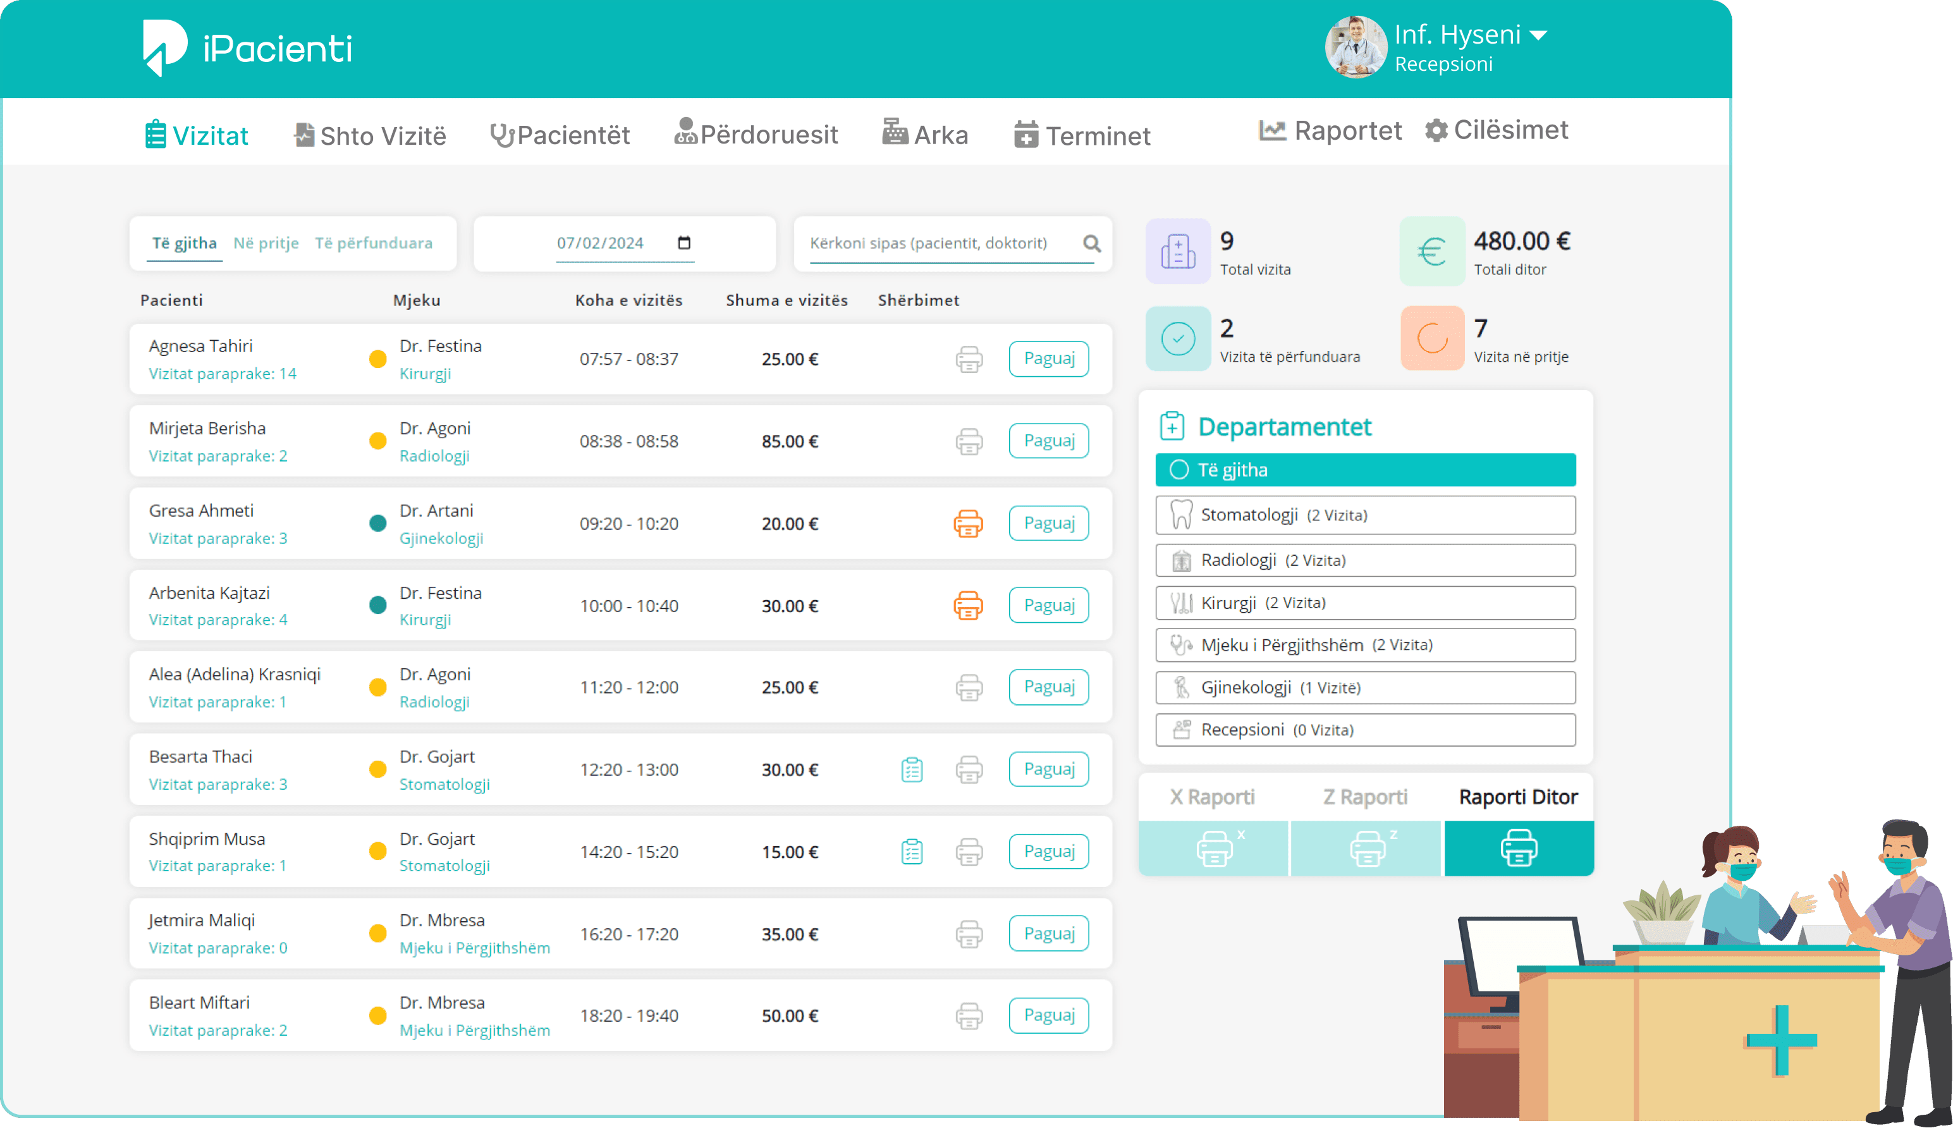
Task: Click the orange print icon for Gresa Ahmeti
Action: coord(969,524)
